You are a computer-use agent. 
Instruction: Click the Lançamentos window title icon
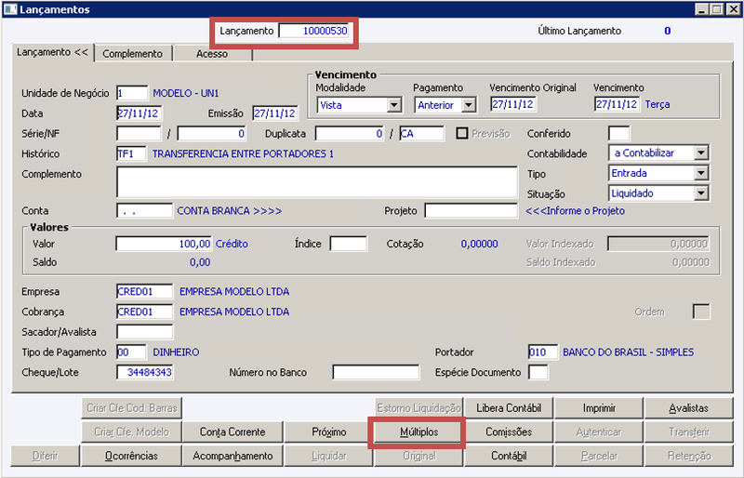click(10, 9)
